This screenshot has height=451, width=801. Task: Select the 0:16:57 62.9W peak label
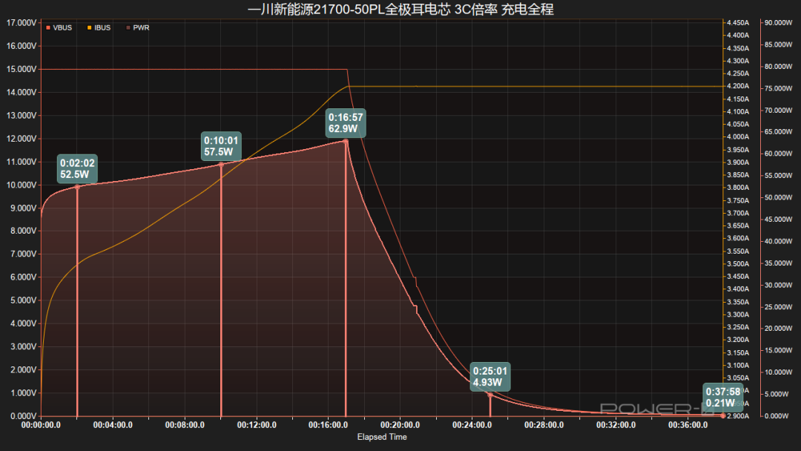click(x=346, y=123)
